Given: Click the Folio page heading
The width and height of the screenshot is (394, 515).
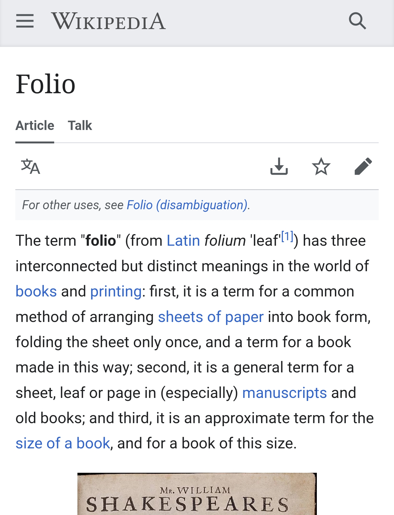Looking at the screenshot, I should 45,84.
